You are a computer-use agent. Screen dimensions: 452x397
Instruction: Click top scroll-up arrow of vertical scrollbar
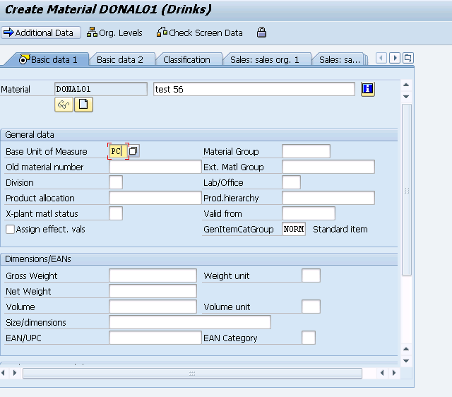(x=406, y=85)
